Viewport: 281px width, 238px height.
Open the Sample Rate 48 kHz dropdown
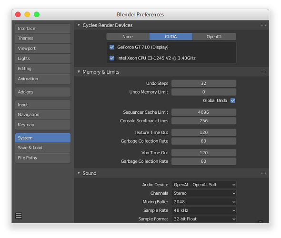tap(204, 210)
